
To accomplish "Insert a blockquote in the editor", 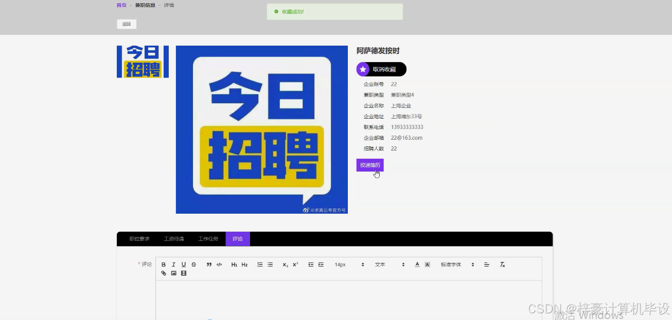I will tap(209, 265).
